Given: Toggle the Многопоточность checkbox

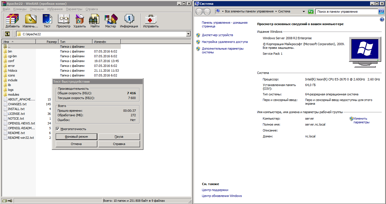Looking at the screenshot, I should [57, 129].
